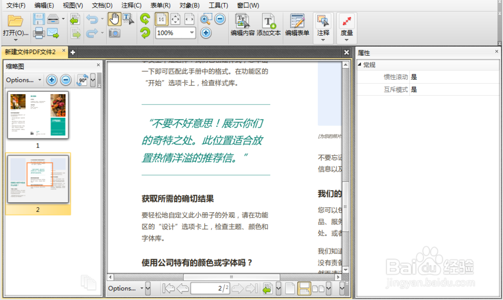Image resolution: width=503 pixels, height=300 pixels.
Task: Switch to the 新建文件PDF文件2 tab
Action: pyautogui.click(x=31, y=52)
